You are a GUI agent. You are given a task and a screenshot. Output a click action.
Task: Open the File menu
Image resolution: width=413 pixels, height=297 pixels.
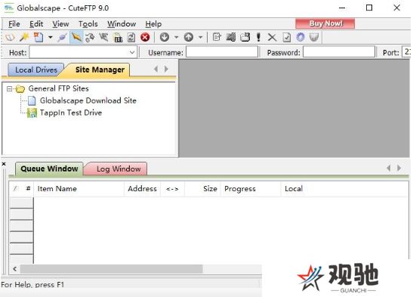tap(14, 24)
